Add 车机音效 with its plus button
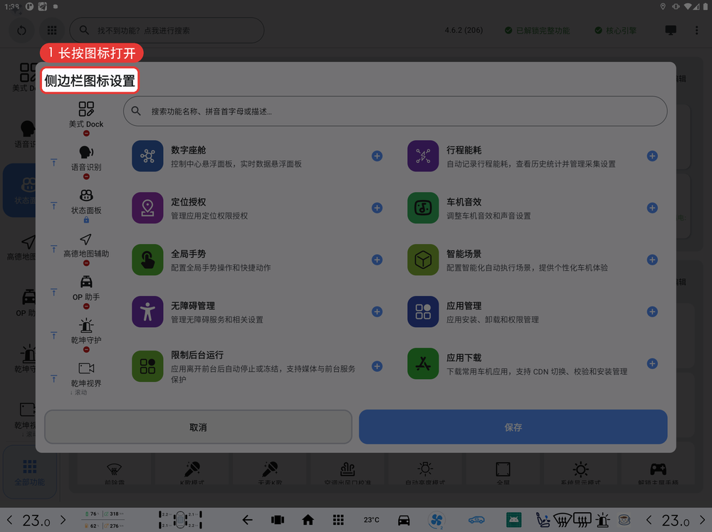The height and width of the screenshot is (532, 712). click(x=652, y=208)
